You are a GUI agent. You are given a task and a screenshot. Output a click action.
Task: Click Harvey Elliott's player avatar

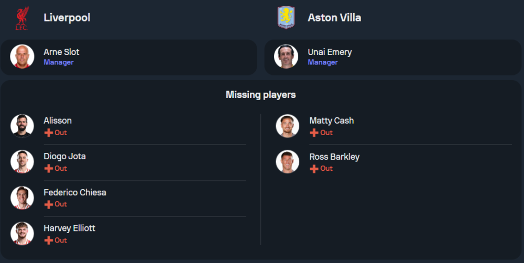click(22, 234)
